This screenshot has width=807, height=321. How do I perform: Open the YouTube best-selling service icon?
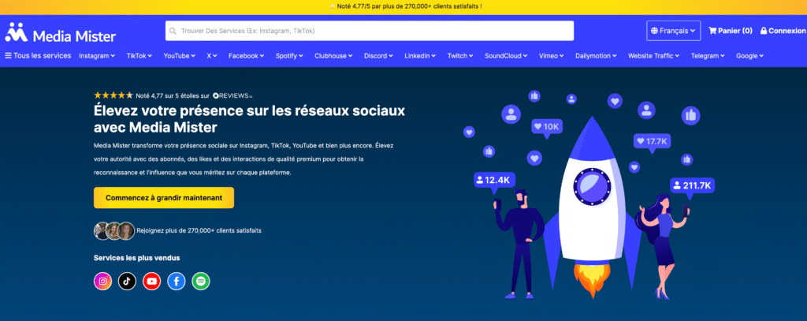pyautogui.click(x=152, y=281)
